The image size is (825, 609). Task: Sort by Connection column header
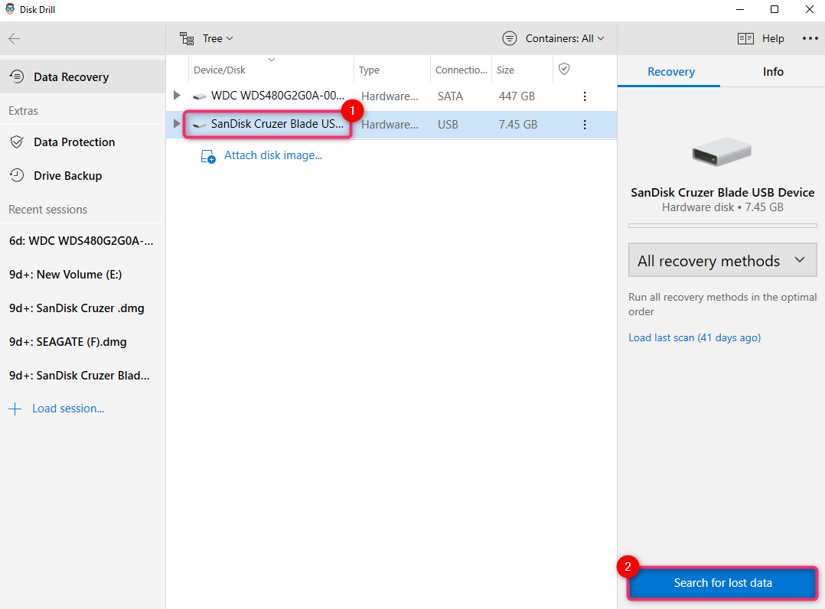click(461, 70)
